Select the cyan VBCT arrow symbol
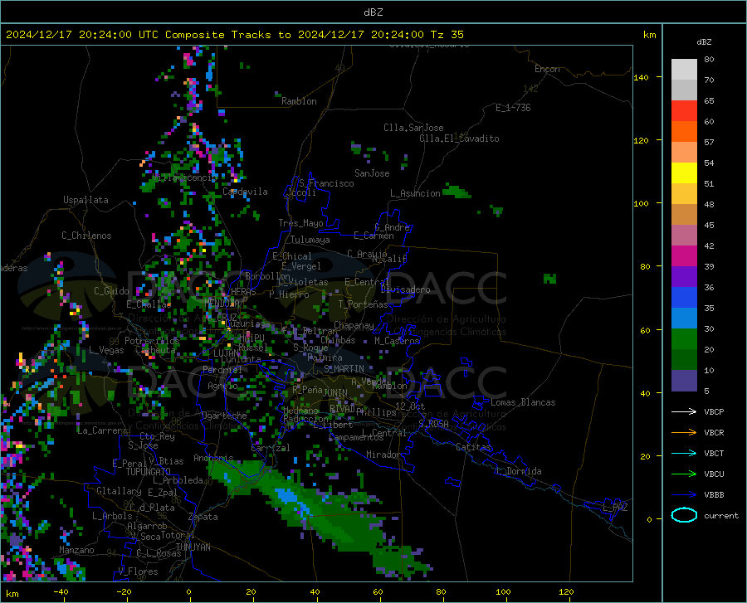 pos(684,453)
